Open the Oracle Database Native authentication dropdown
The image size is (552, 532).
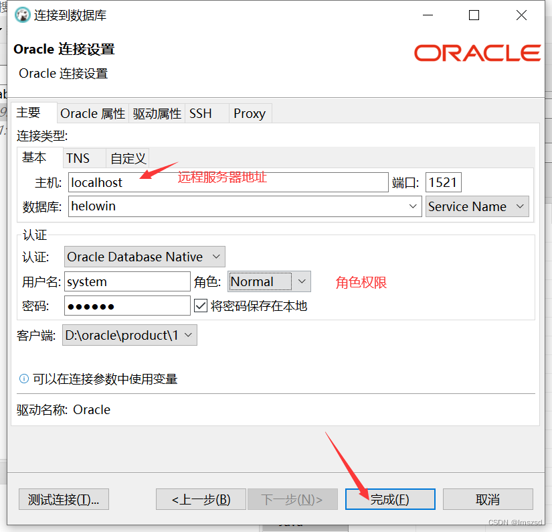[215, 257]
